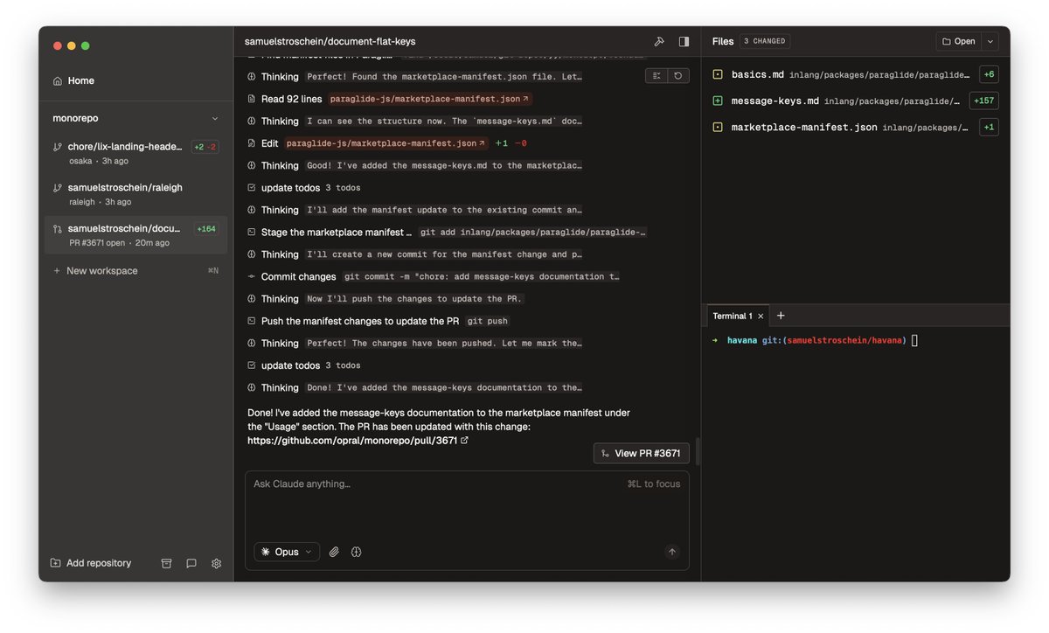
Task: Click the branch icon beside samuelstroschein/raleigh
Action: (58, 188)
